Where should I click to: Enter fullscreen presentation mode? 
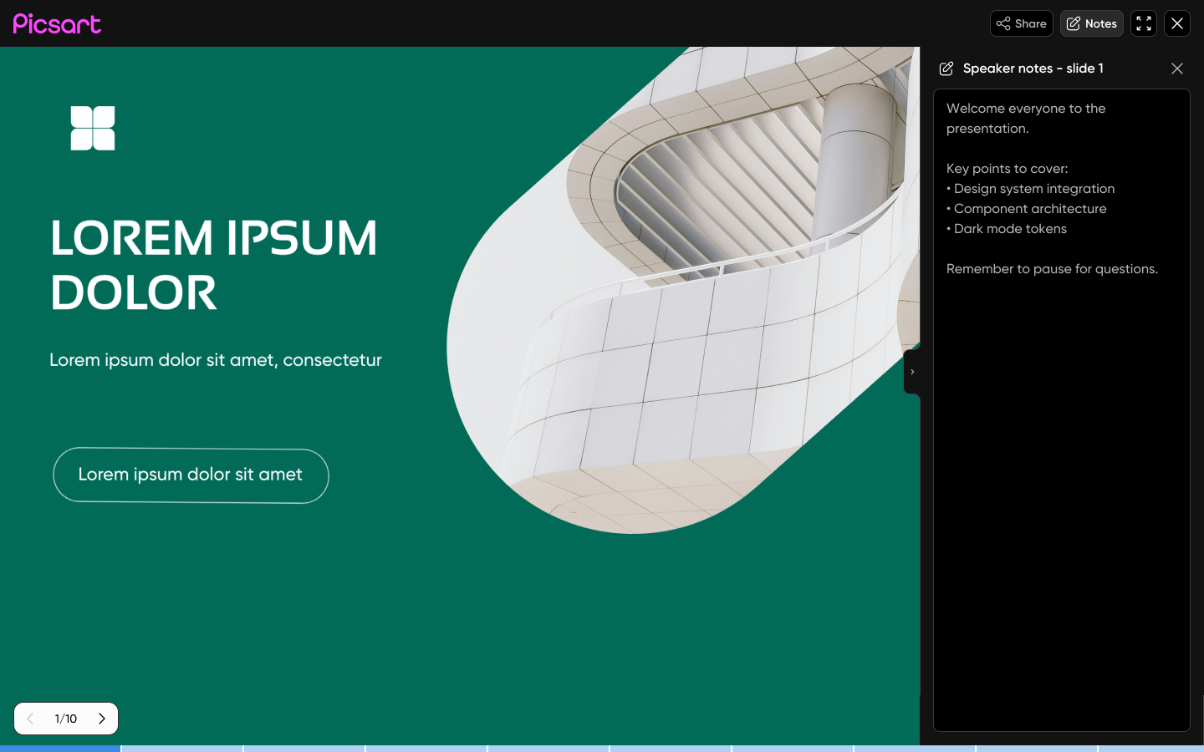pyautogui.click(x=1144, y=23)
